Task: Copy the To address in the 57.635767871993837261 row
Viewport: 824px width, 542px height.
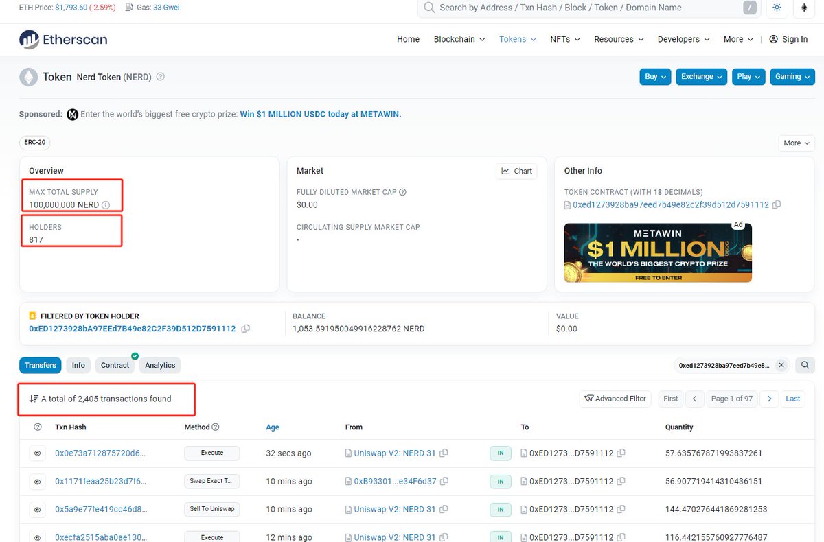Action: pos(621,453)
